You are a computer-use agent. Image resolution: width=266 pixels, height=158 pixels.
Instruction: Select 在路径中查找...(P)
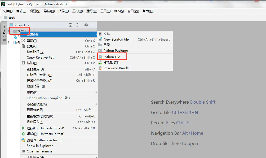pyautogui.click(x=59, y=75)
